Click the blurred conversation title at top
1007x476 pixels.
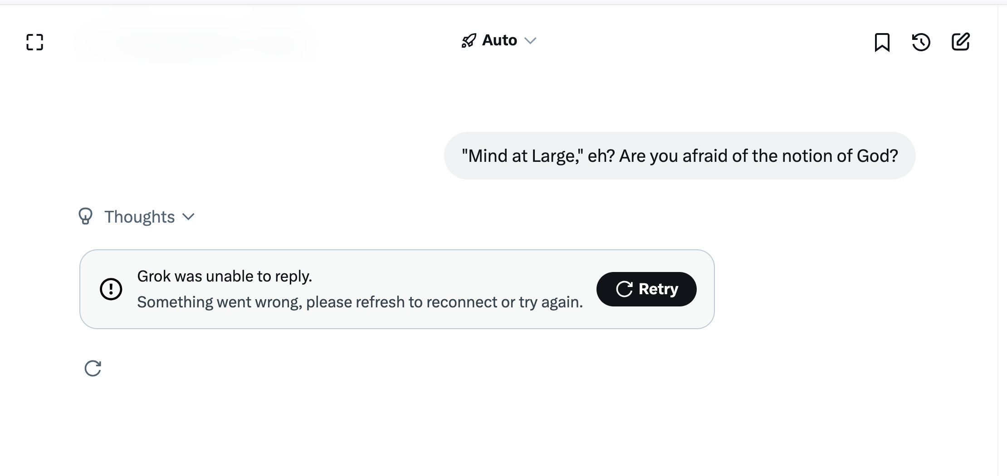point(195,43)
